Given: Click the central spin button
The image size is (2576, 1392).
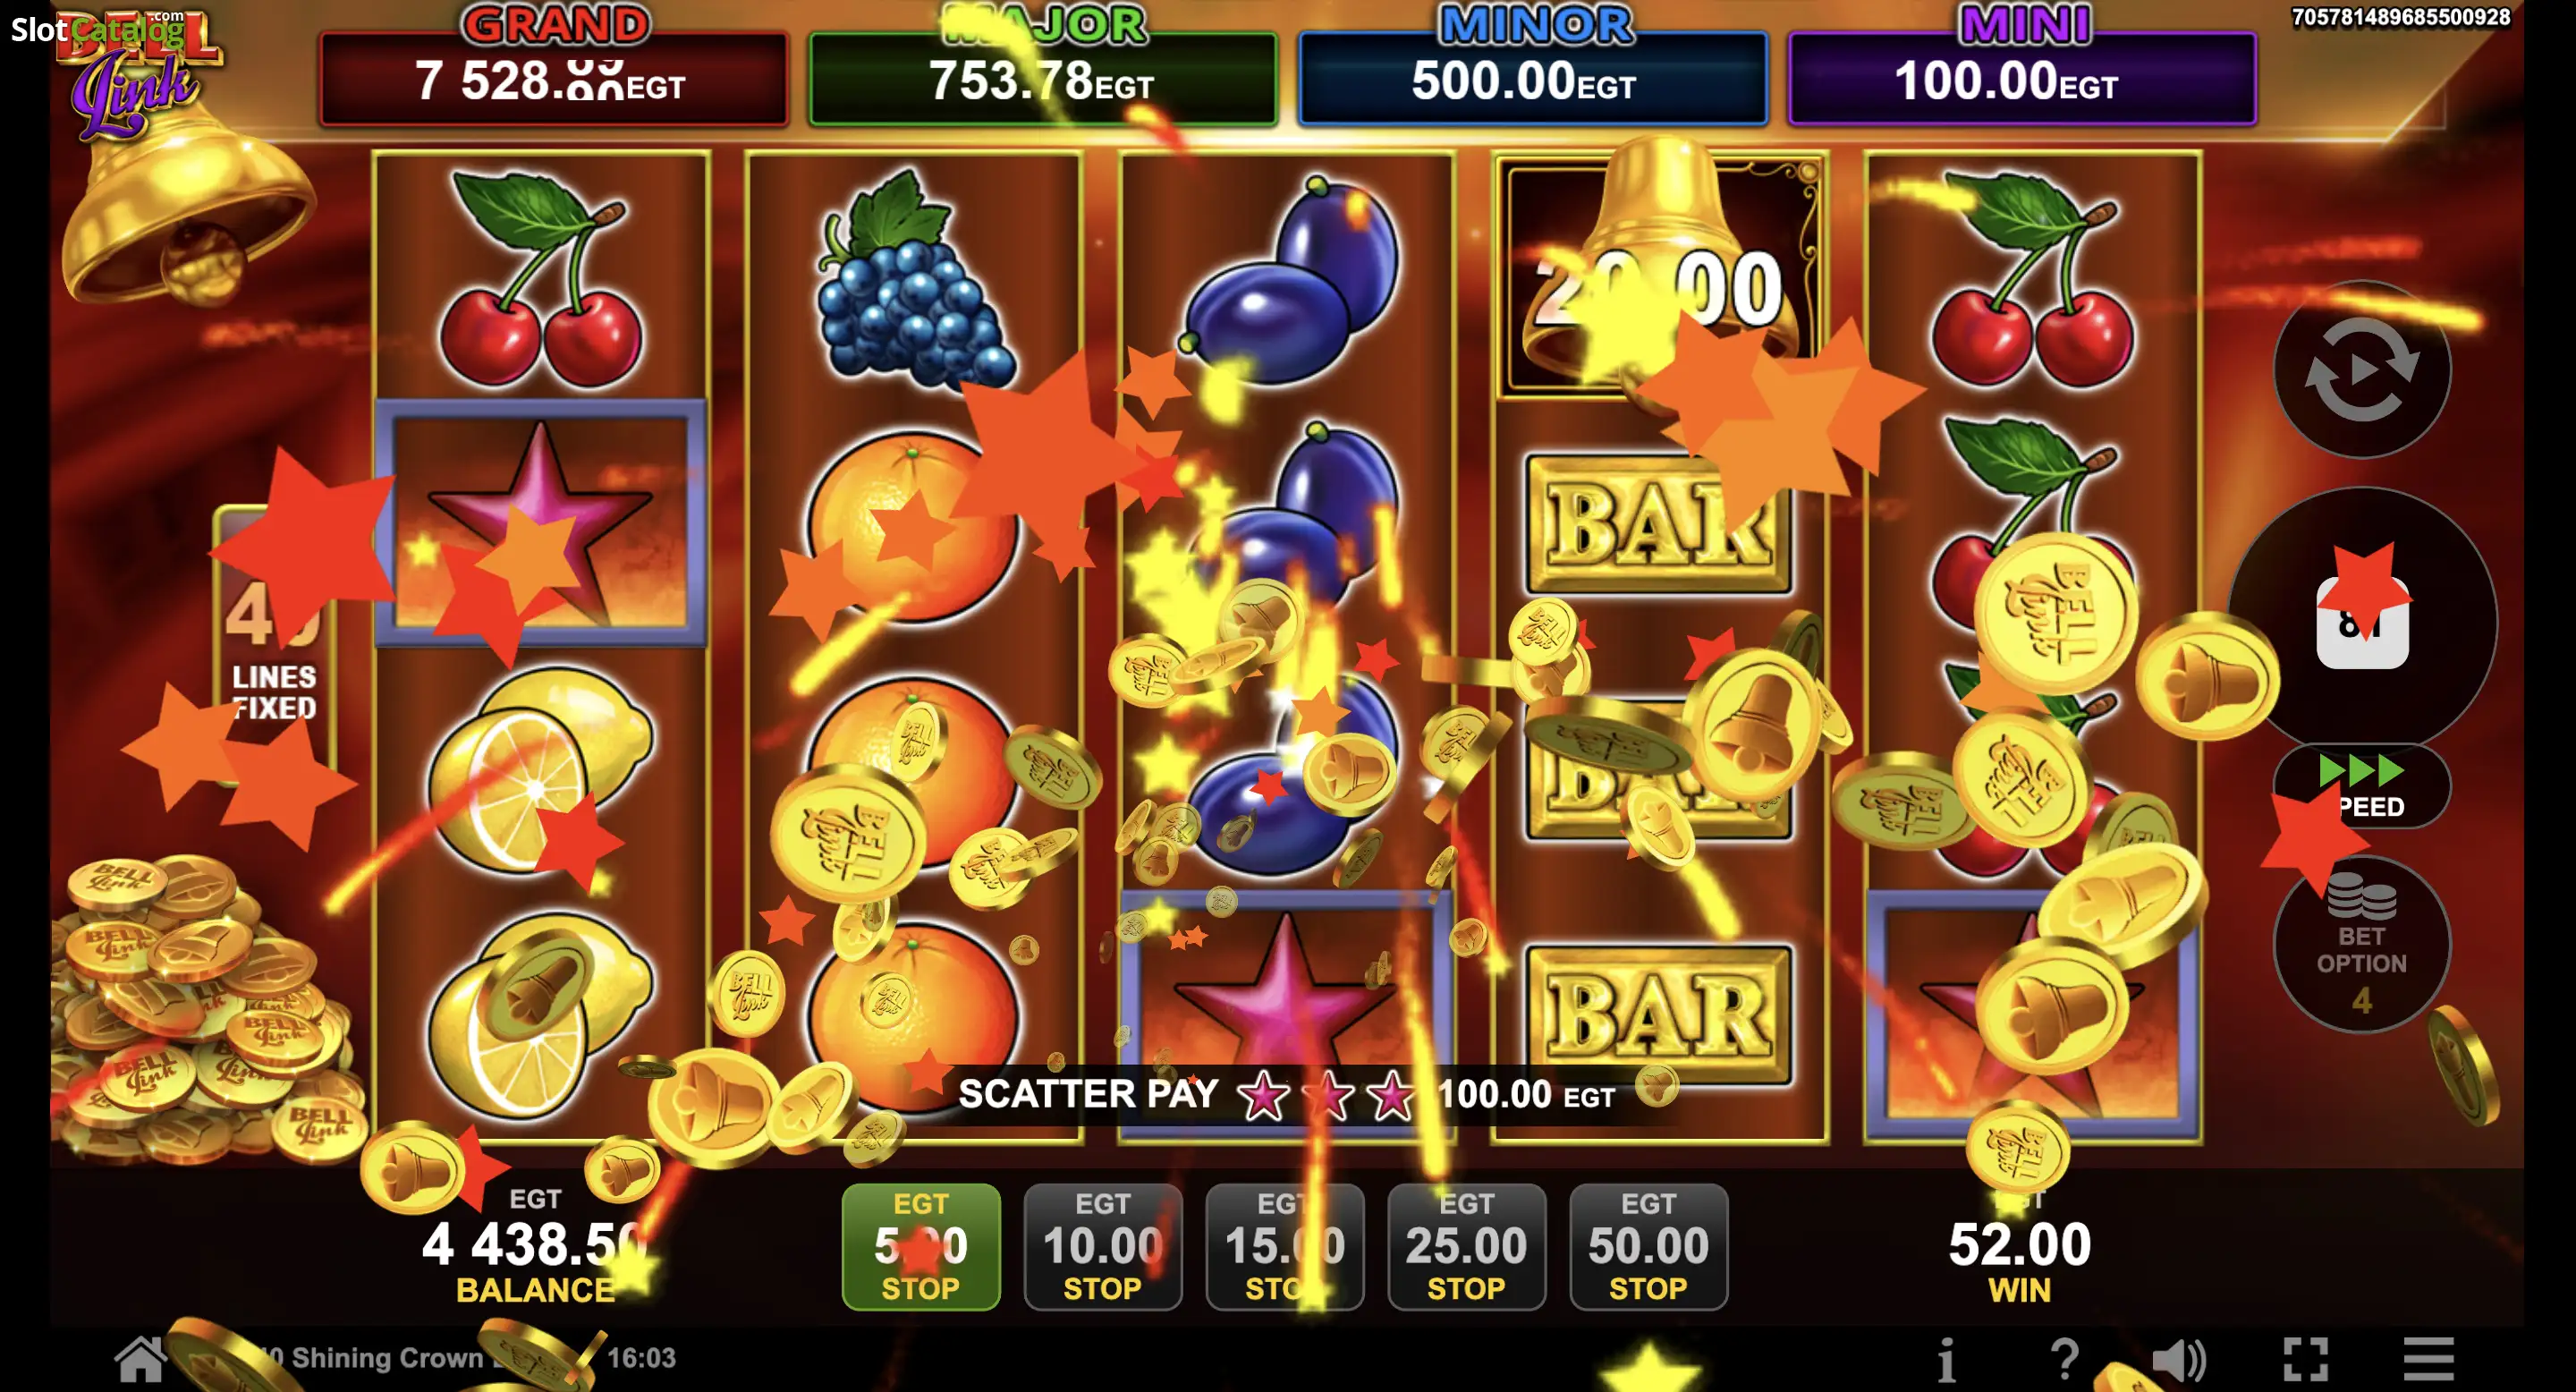Looking at the screenshot, I should coord(2362,622).
